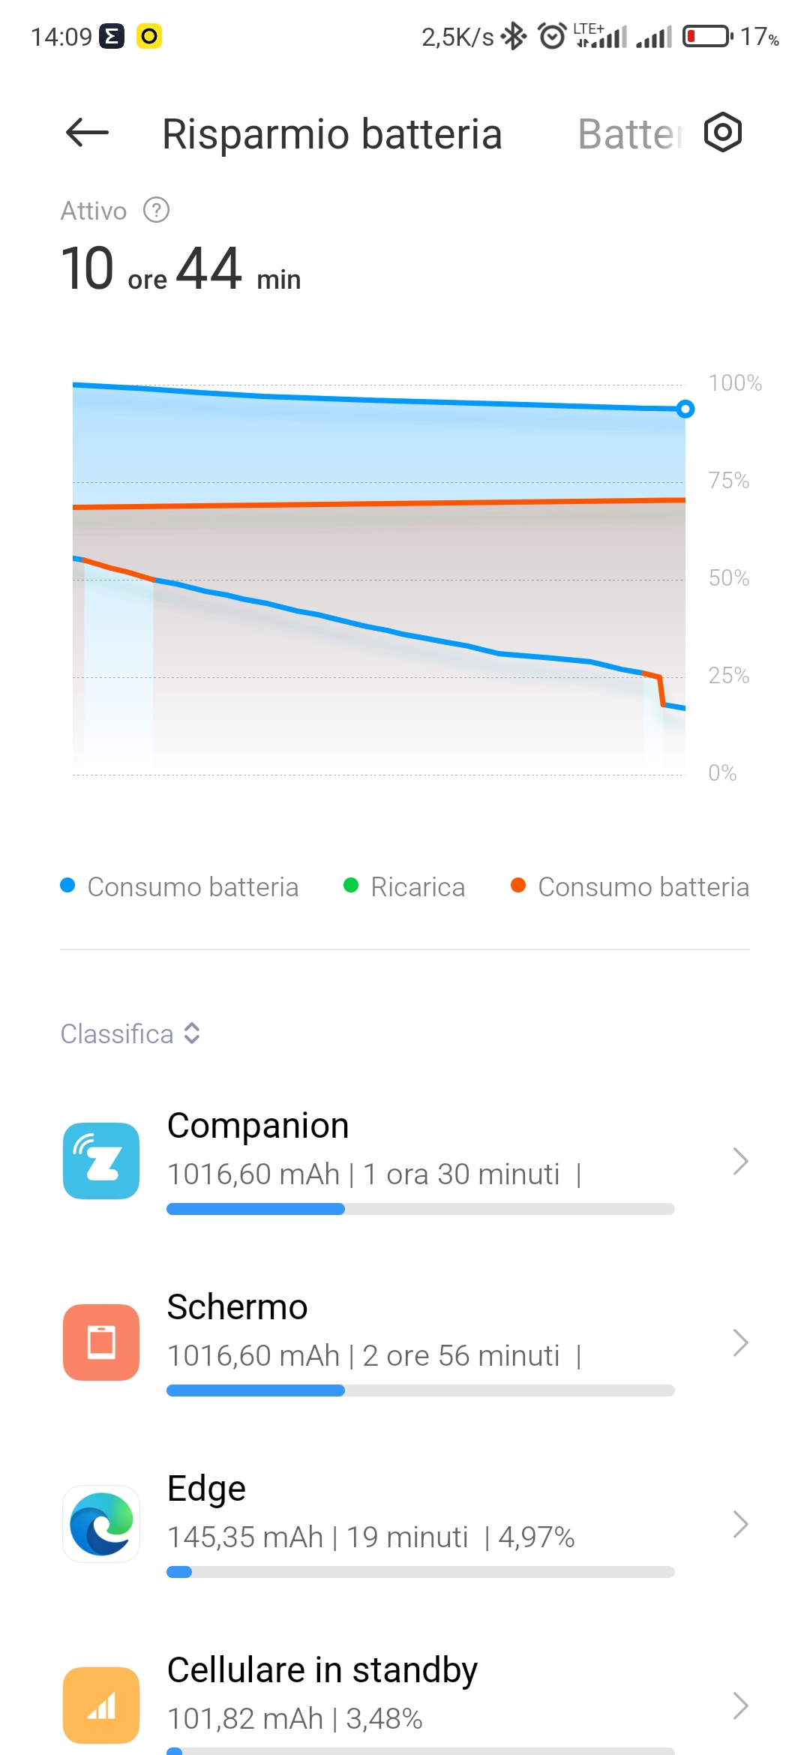Open Cellulare in standby entry

click(405, 1701)
